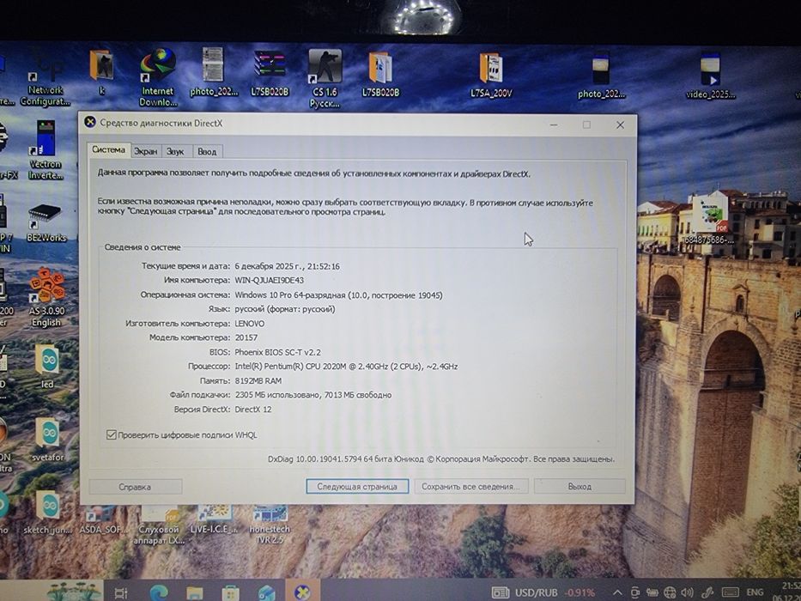Select the L7SB020B WinRAR archive icon
This screenshot has height=601, width=801.
coord(270,73)
